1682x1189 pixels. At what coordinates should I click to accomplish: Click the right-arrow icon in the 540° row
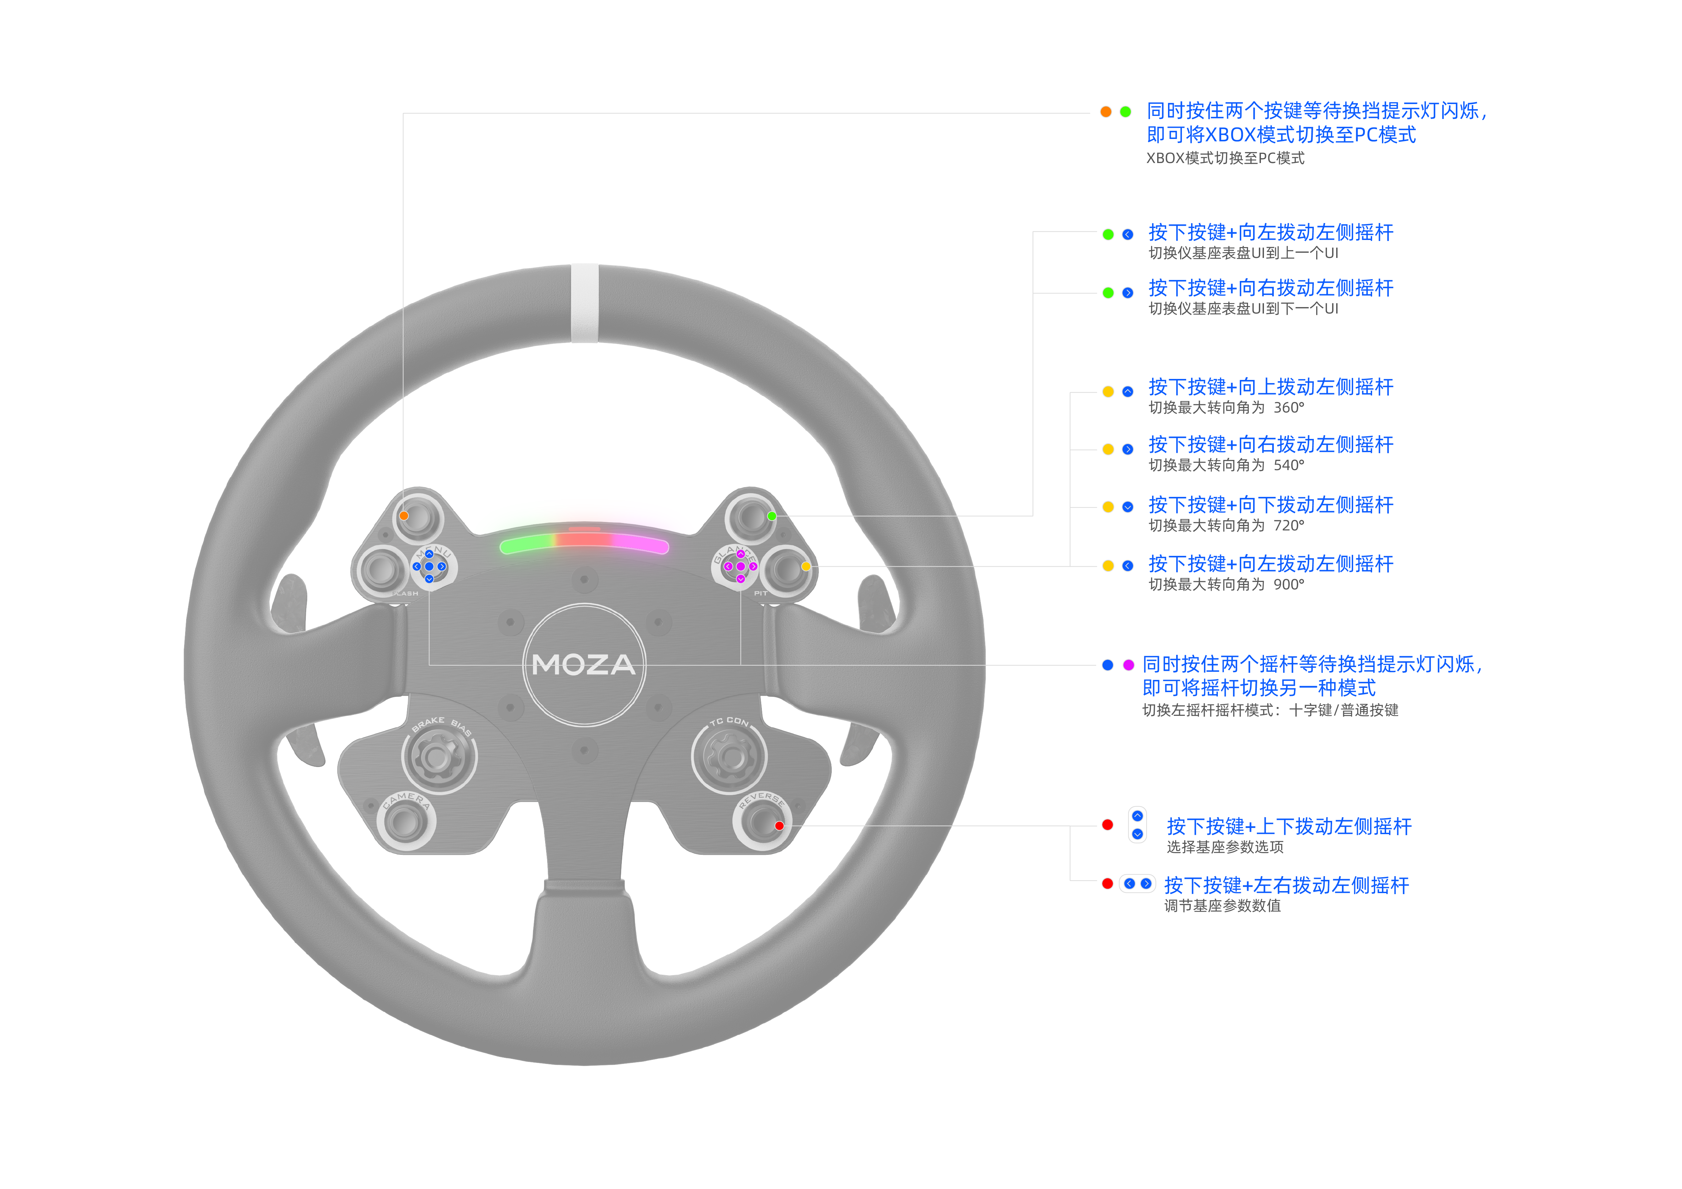1128,449
